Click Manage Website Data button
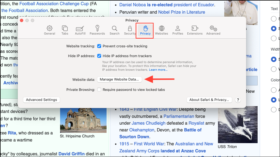This screenshot has width=280, height=157. (119, 79)
